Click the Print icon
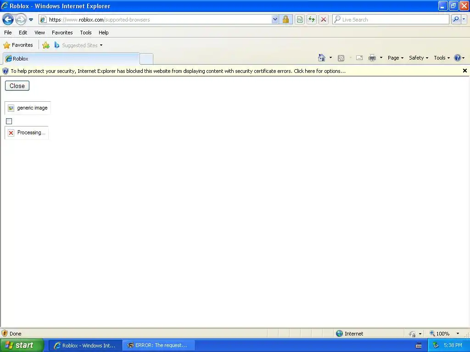470x352 pixels. click(372, 58)
